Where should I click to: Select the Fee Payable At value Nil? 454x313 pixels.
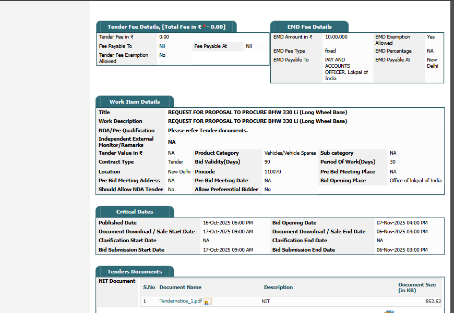pos(249,46)
